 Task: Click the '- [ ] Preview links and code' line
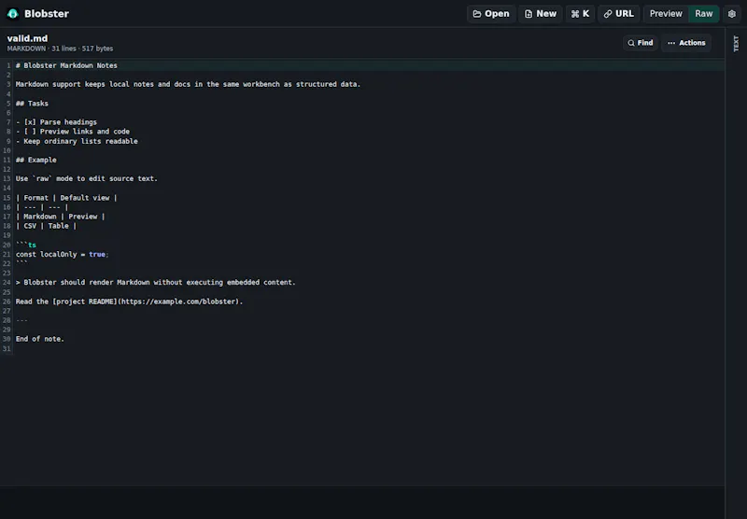[73, 132]
